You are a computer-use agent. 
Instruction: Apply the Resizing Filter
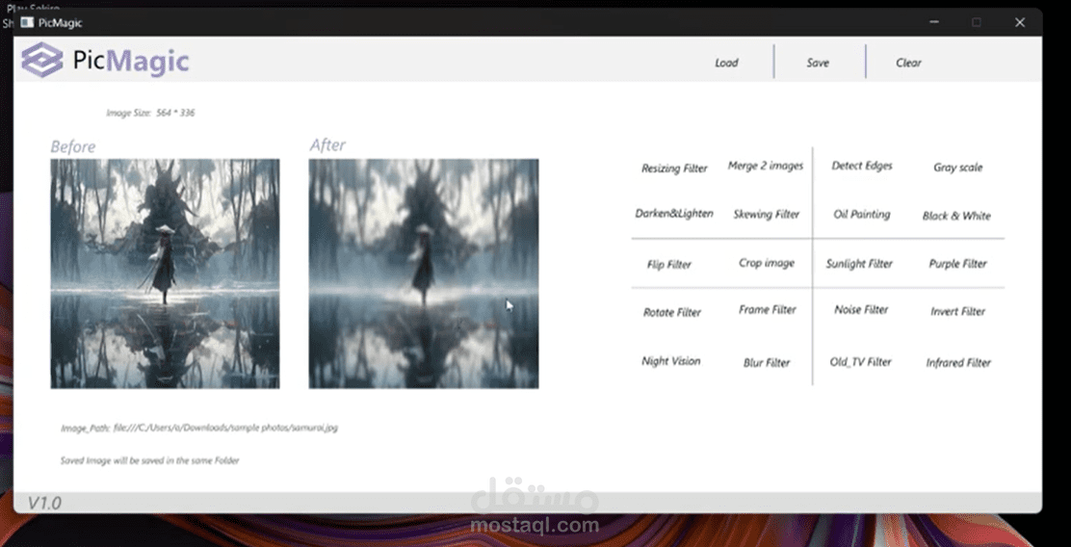674,168
